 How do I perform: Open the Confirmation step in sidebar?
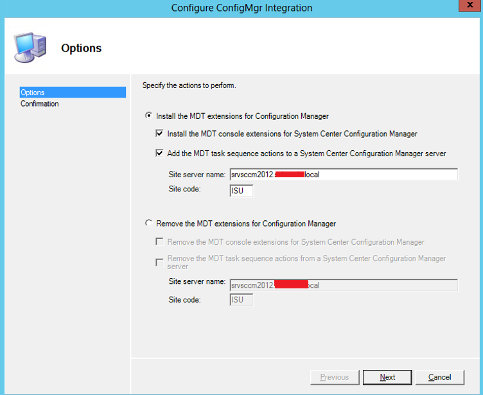click(40, 103)
